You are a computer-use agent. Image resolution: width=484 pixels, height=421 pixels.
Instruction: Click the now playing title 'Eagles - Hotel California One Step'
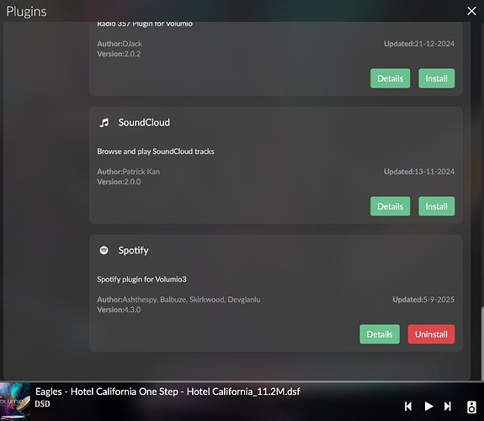click(x=107, y=392)
